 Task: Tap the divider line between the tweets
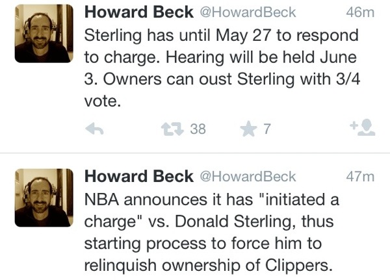point(195,153)
